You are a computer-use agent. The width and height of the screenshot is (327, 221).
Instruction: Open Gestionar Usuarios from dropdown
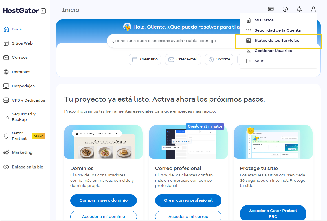[x=278, y=51]
